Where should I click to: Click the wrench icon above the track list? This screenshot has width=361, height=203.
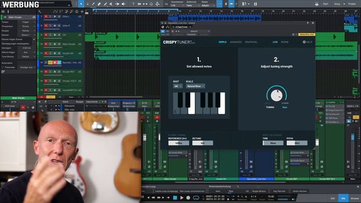[39, 11]
